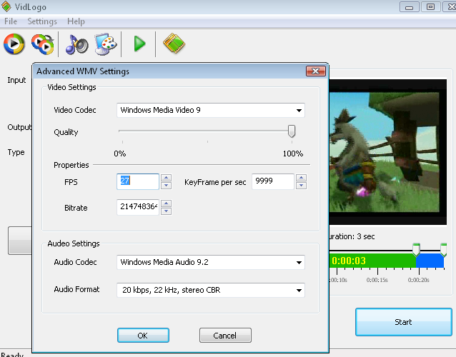
Task: Increase KeyFrame per sec value
Action: [302, 178]
